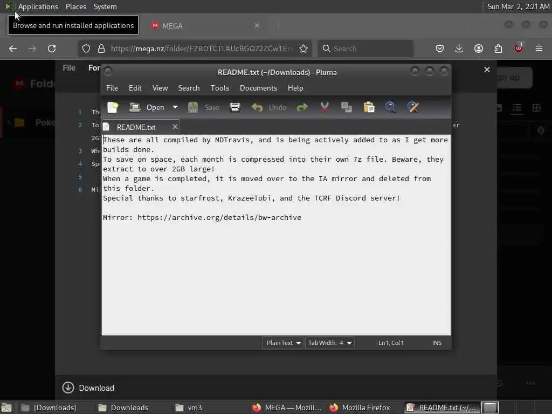The width and height of the screenshot is (552, 414).
Task: Click the Copy icon in Pluma toolbar
Action: (x=347, y=107)
